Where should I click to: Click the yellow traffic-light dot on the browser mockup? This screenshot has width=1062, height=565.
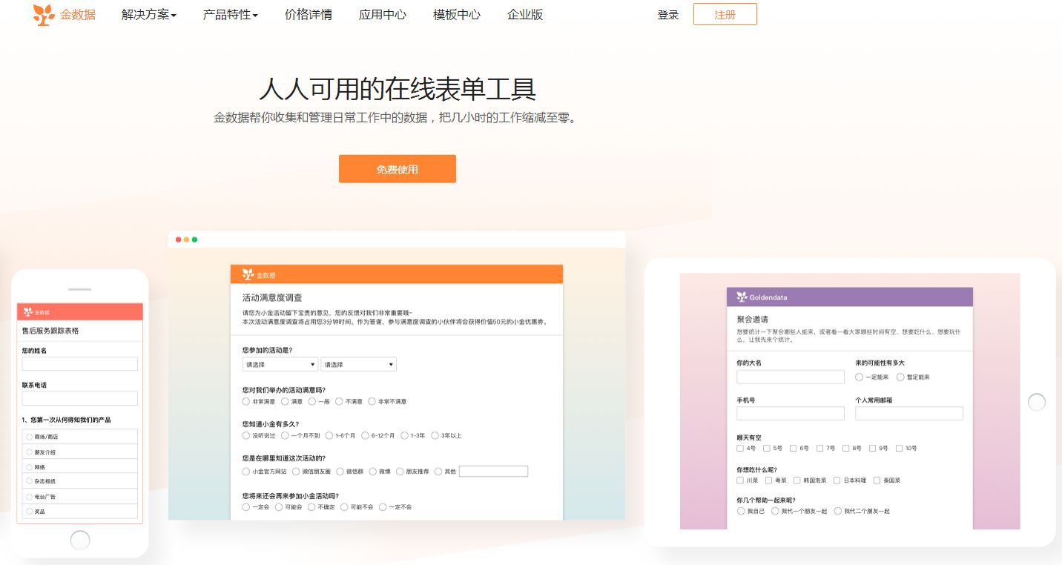tap(186, 239)
